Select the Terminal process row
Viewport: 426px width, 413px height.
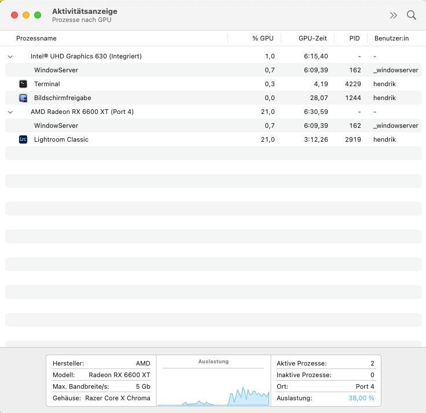pyautogui.click(x=213, y=84)
